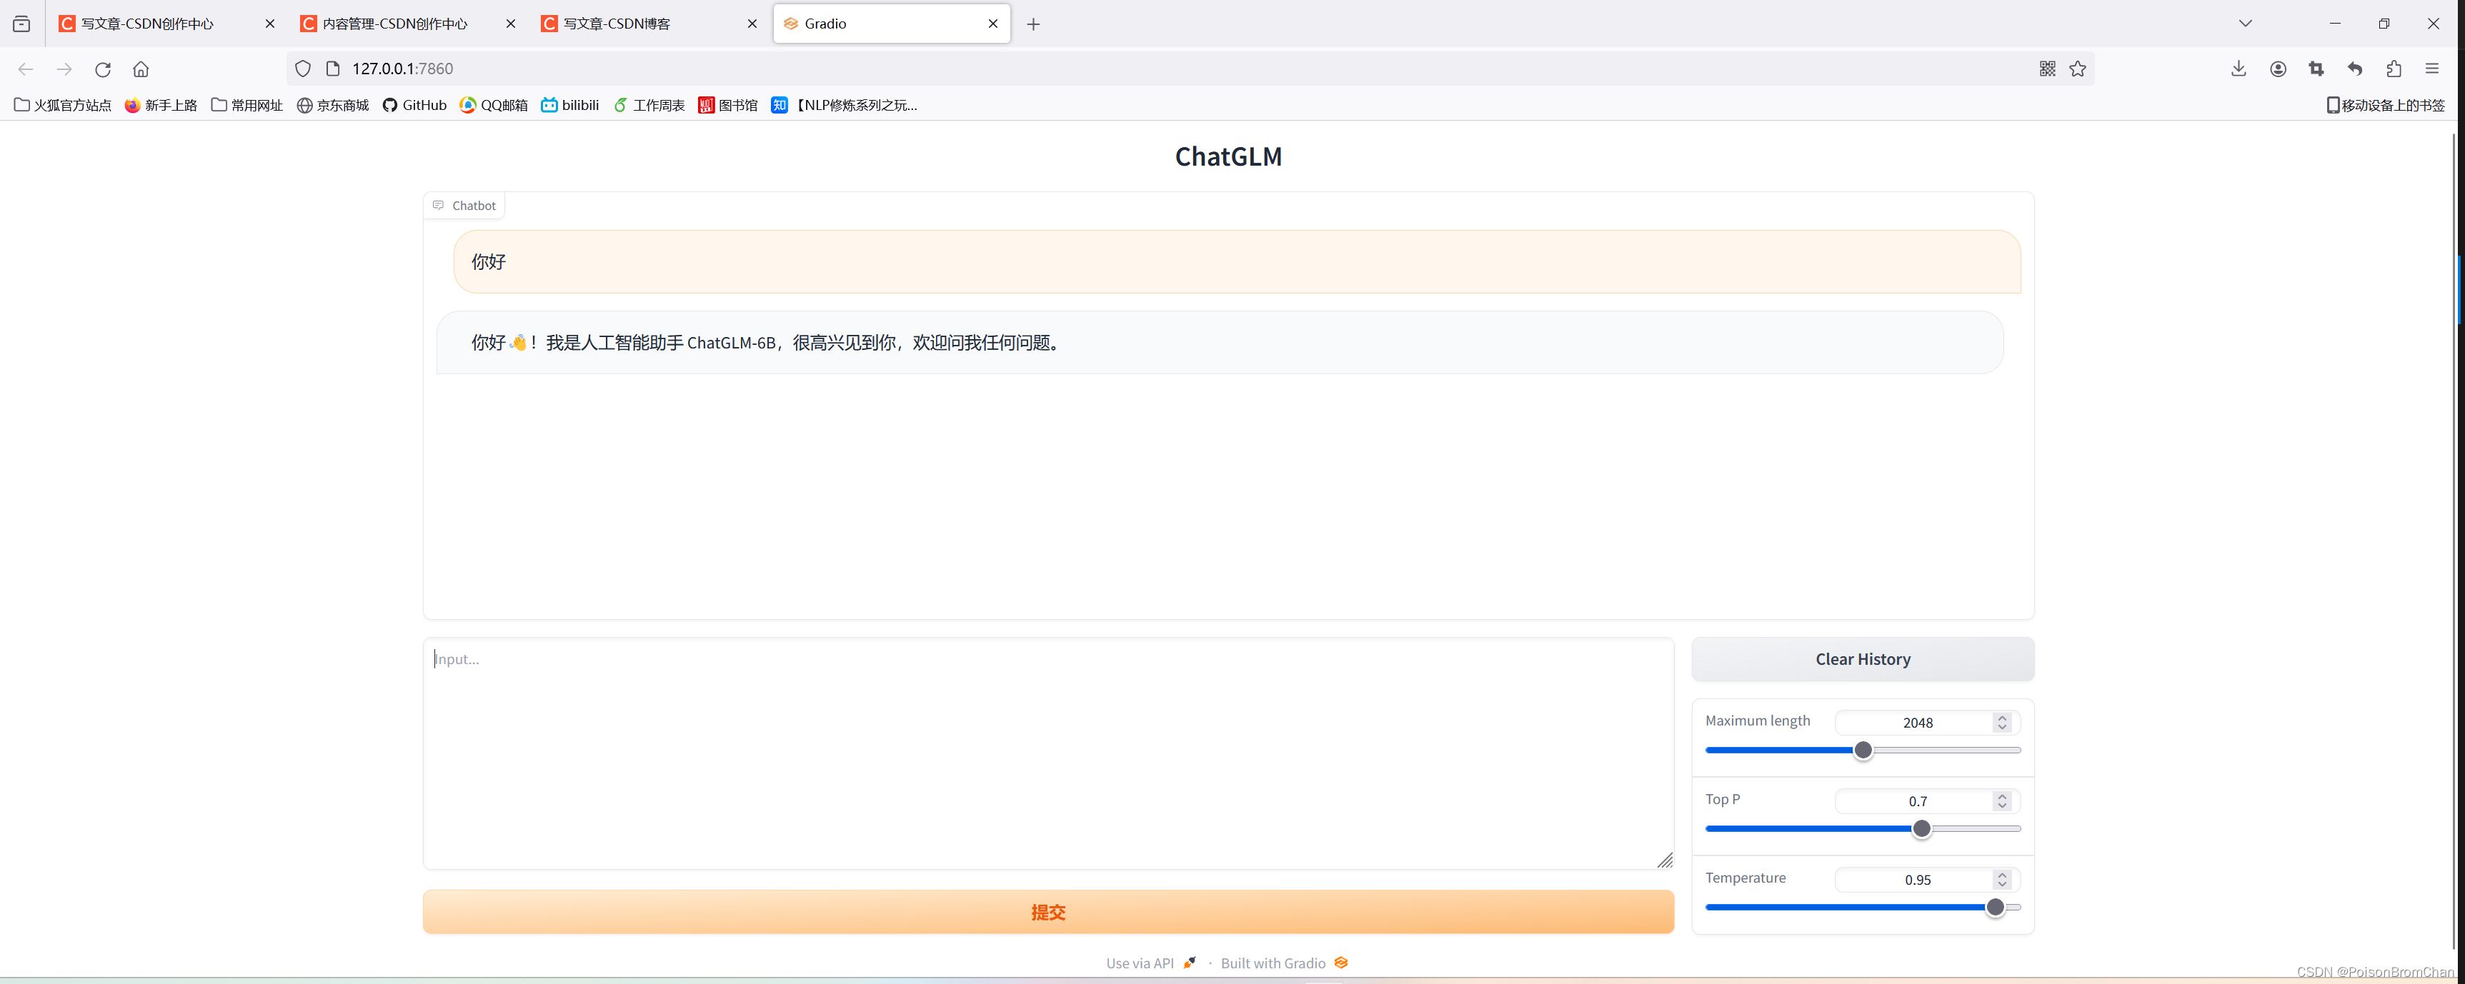Focus the Input... text area
The image size is (2465, 984).
[1049, 753]
